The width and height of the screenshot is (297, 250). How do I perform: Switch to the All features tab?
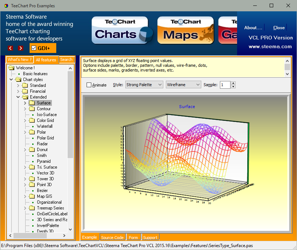click(x=46, y=60)
